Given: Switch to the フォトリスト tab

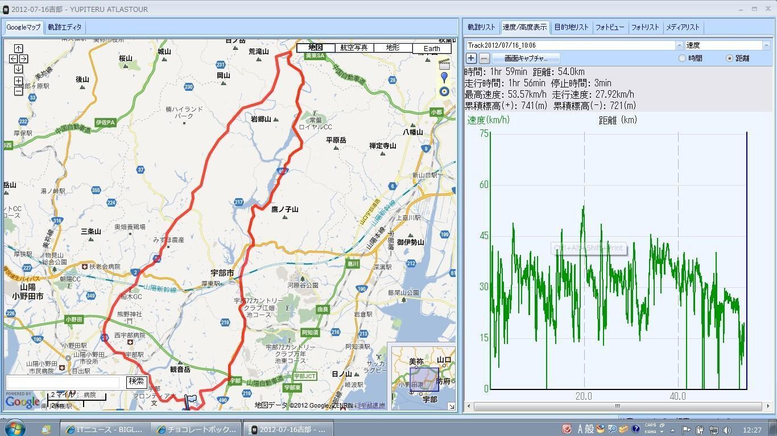Looking at the screenshot, I should (645, 27).
